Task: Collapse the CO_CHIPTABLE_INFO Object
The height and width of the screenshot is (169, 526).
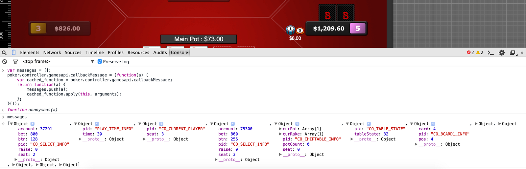Action: 276,124
